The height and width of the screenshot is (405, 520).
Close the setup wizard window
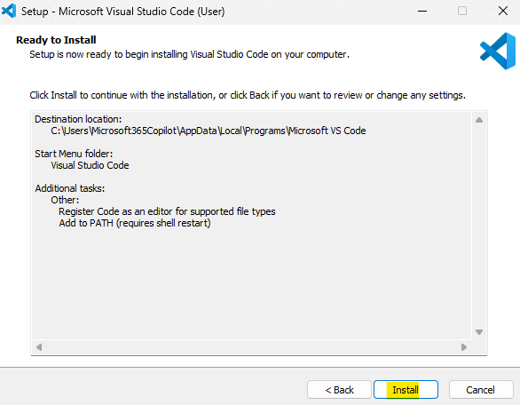tap(503, 11)
